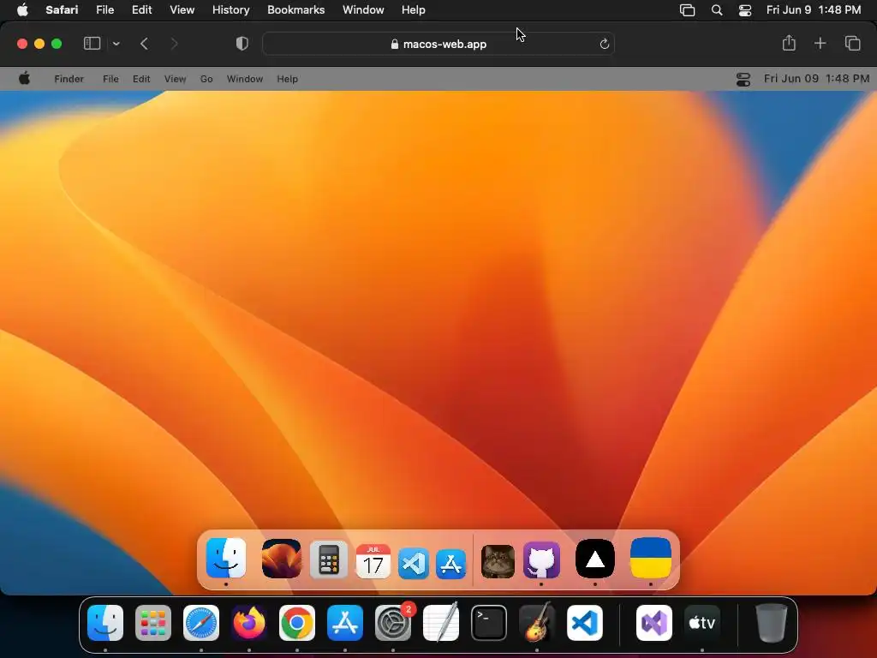The height and width of the screenshot is (658, 877).
Task: Reload the page with the refresh icon
Action: click(604, 45)
